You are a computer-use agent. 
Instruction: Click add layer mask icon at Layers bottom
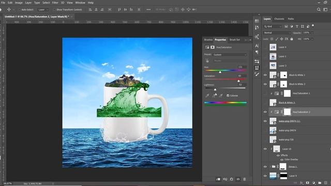[x=308, y=183]
